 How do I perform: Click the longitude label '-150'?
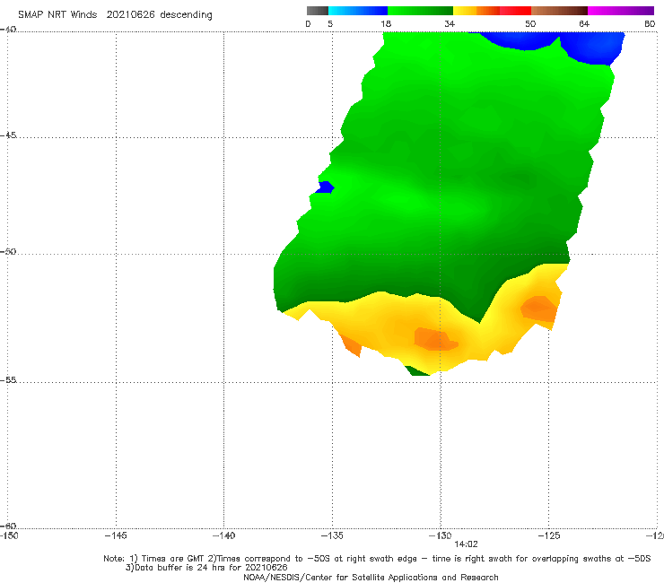point(9,535)
